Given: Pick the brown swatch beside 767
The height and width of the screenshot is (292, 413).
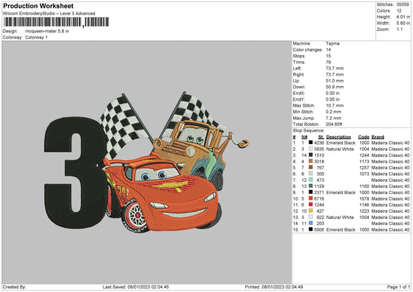Looking at the screenshot, I should coord(311,167).
